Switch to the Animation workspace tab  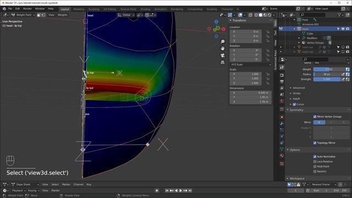click(x=161, y=9)
